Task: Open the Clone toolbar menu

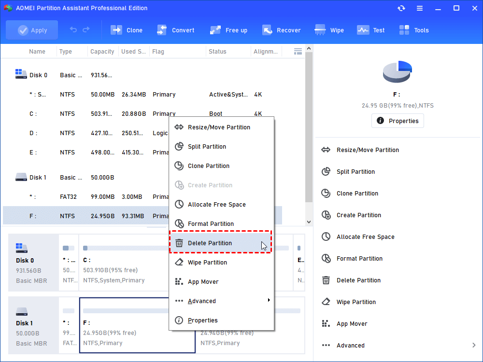Action: (x=127, y=30)
